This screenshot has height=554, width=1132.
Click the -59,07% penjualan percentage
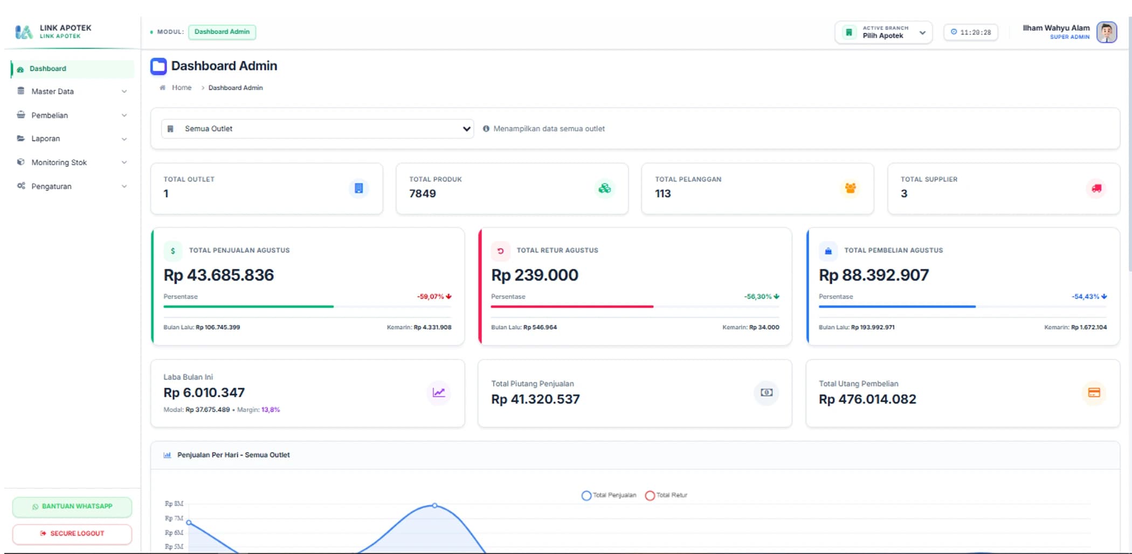point(434,297)
